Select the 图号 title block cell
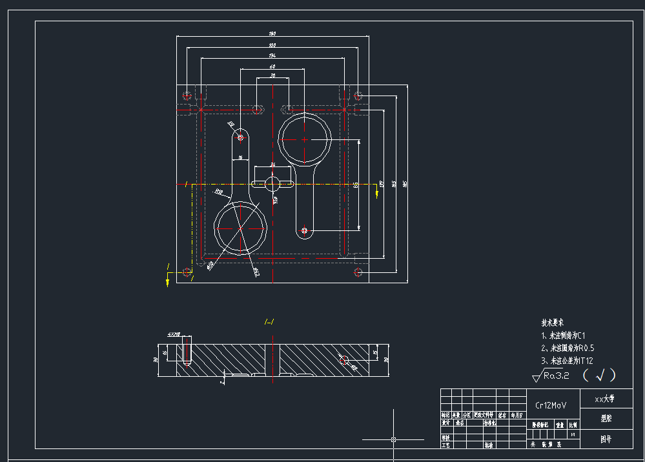Viewport: 645px width, 462px height. coord(606,439)
